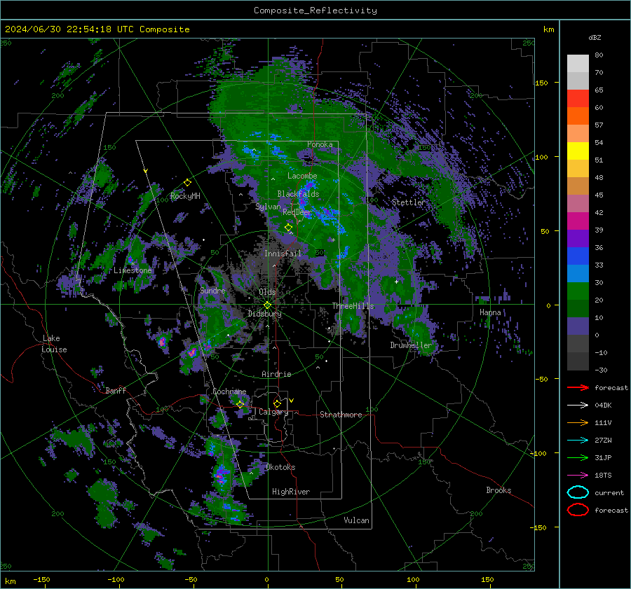Click the Hanna city label

pos(490,312)
